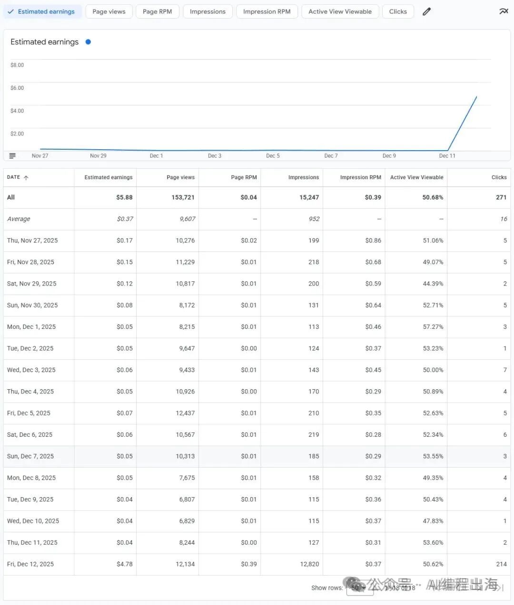Screen dimensions: 514x605
Task: Select the Fri, Dec 12, 2025 row
Action: 257,564
